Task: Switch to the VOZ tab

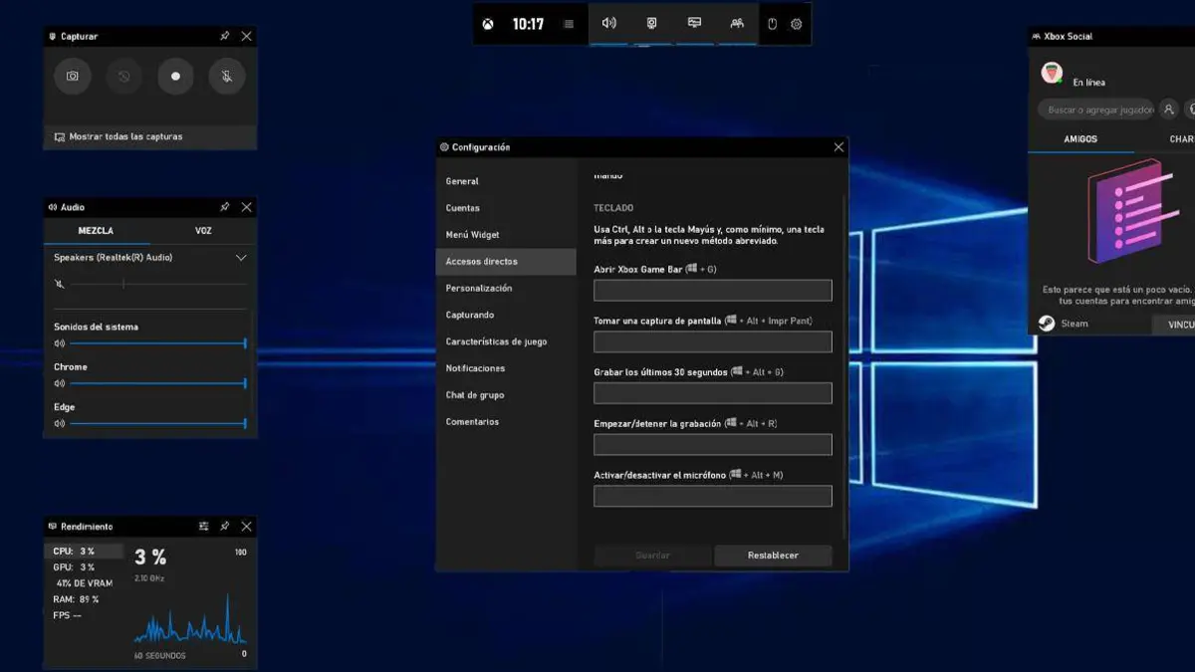Action: tap(203, 231)
